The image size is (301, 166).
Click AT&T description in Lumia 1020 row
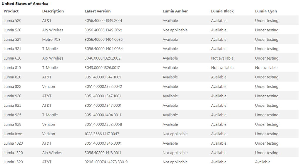click(x=47, y=143)
